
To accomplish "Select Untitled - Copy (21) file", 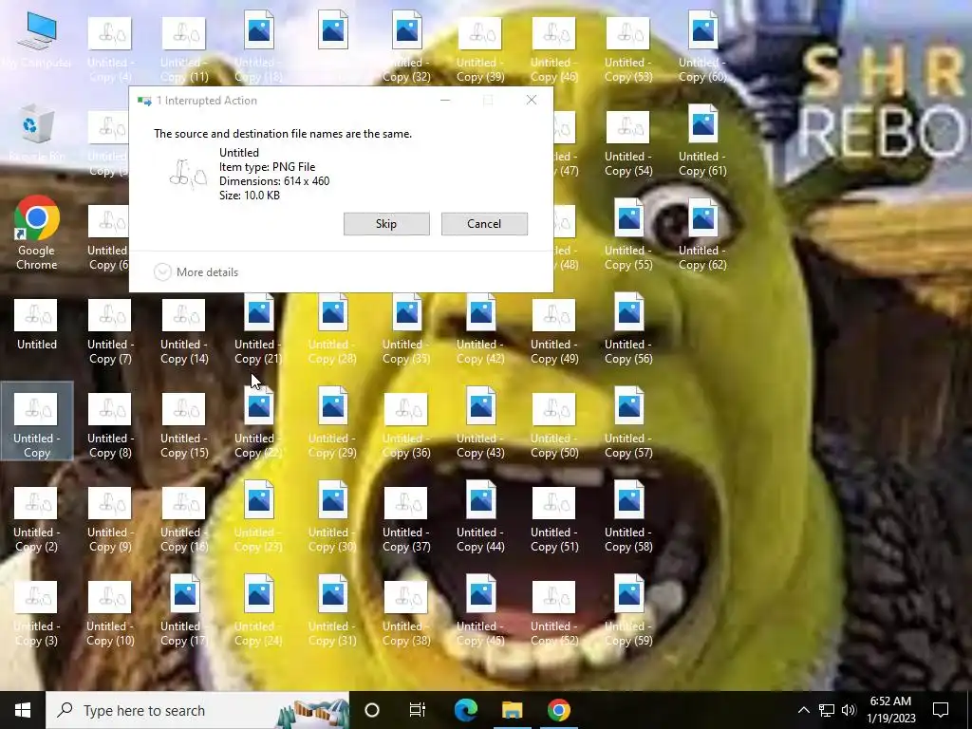I will point(258,329).
